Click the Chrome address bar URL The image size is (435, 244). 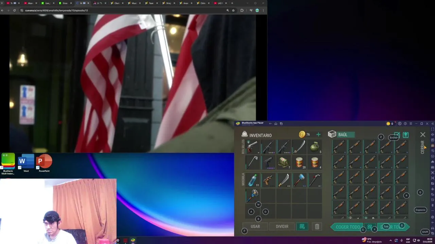click(56, 11)
